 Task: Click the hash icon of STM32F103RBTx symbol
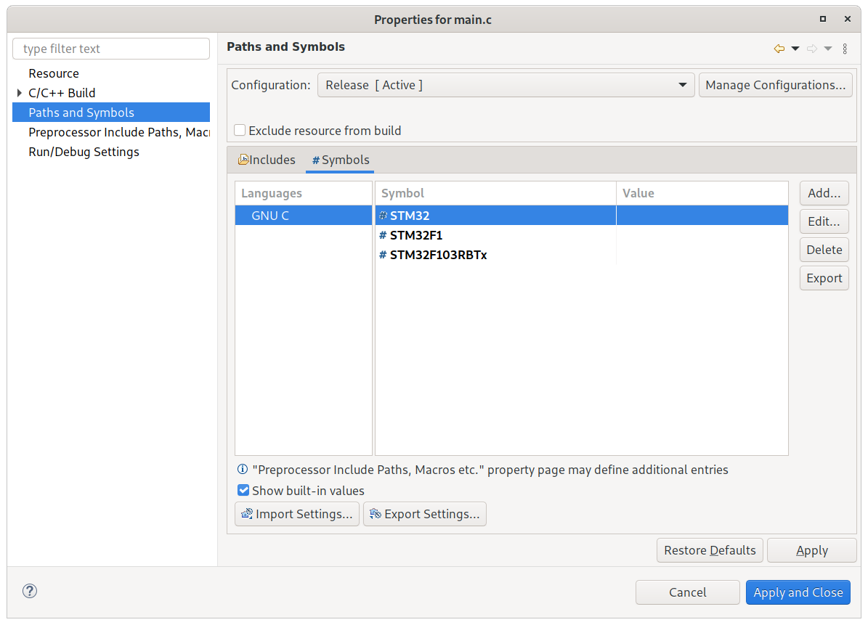coord(383,255)
